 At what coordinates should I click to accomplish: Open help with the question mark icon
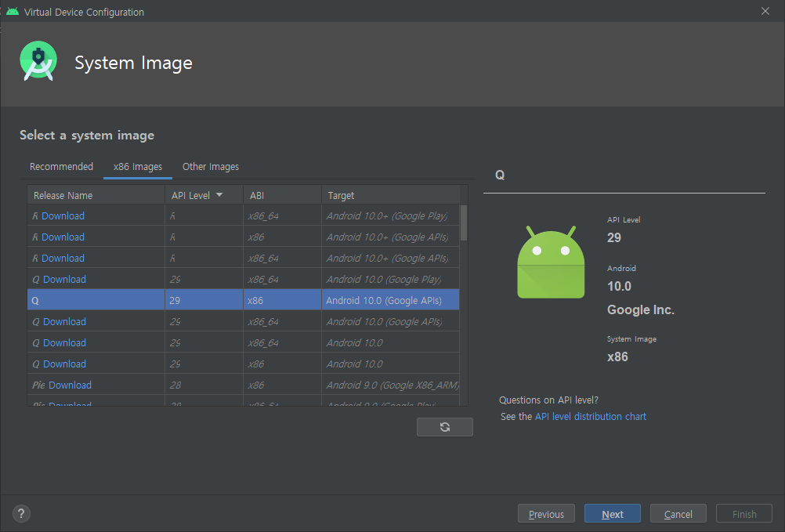(21, 513)
